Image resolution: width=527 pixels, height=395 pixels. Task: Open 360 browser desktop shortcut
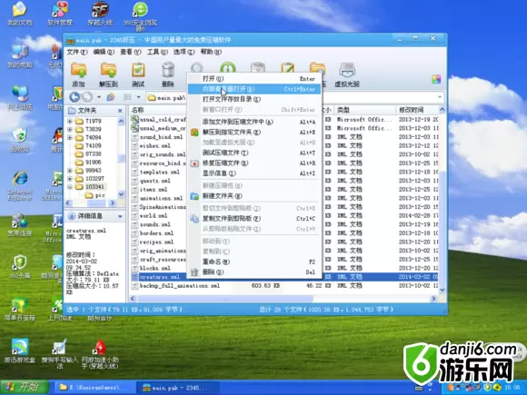(x=140, y=15)
